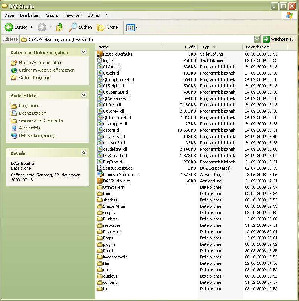Open the views dropdown arrow

pyautogui.click(x=137, y=28)
